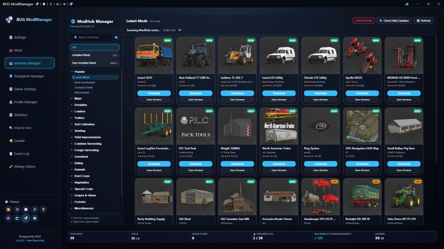
Task: Select the All filter
Action: point(95,47)
